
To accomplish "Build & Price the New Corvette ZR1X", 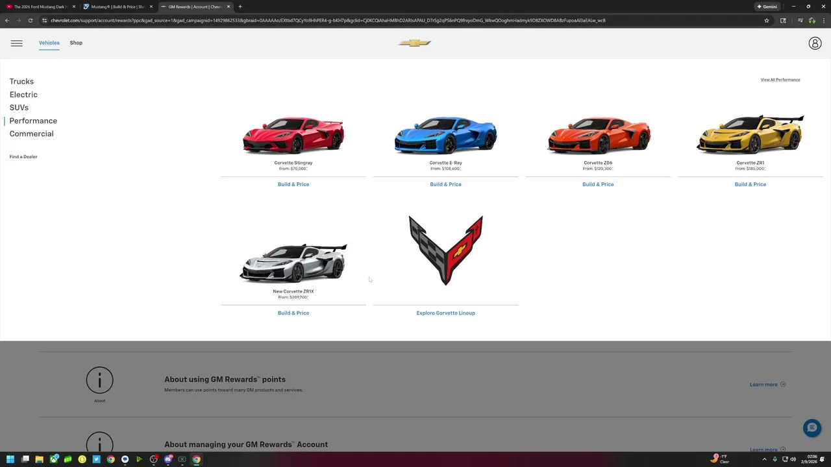I will [293, 313].
